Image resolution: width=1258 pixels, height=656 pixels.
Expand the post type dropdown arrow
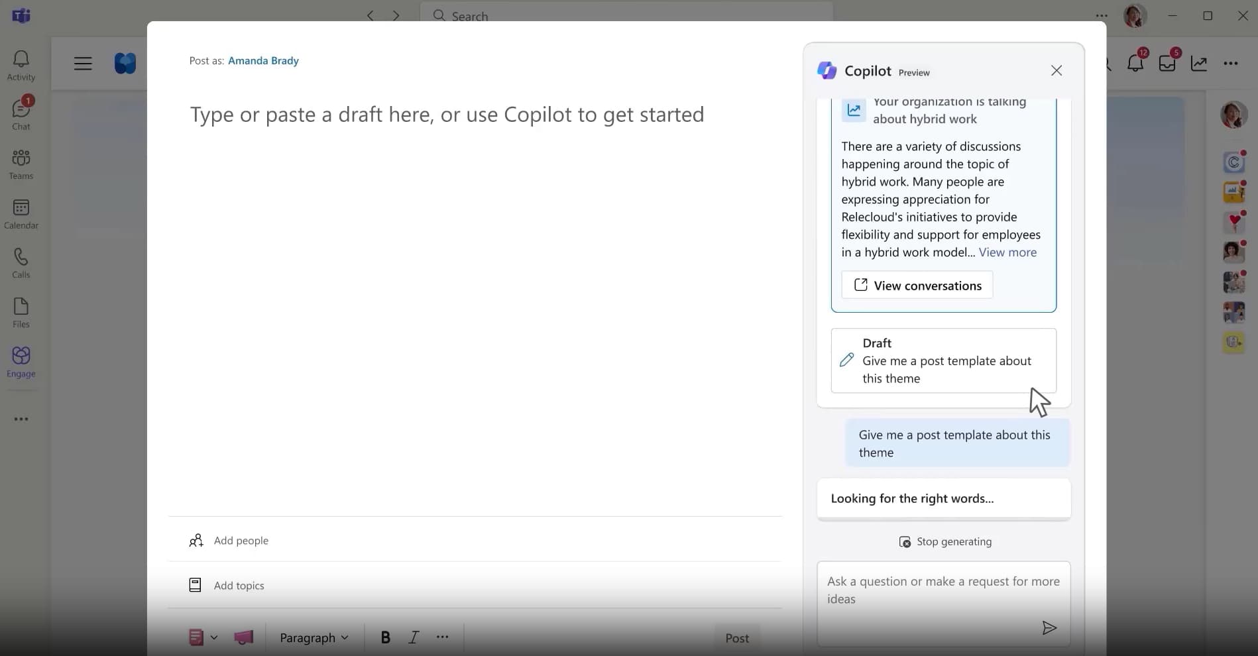tap(214, 637)
